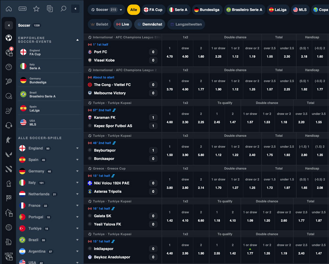Select tennis racket sport icon in sidebar
Image resolution: width=329 pixels, height=264 pixels.
[9, 81]
